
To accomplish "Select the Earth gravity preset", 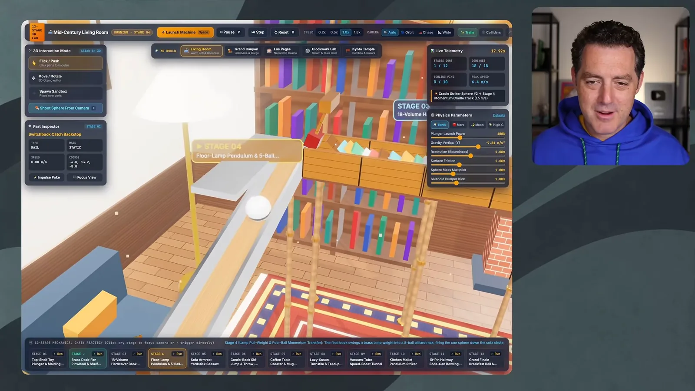I will point(439,125).
